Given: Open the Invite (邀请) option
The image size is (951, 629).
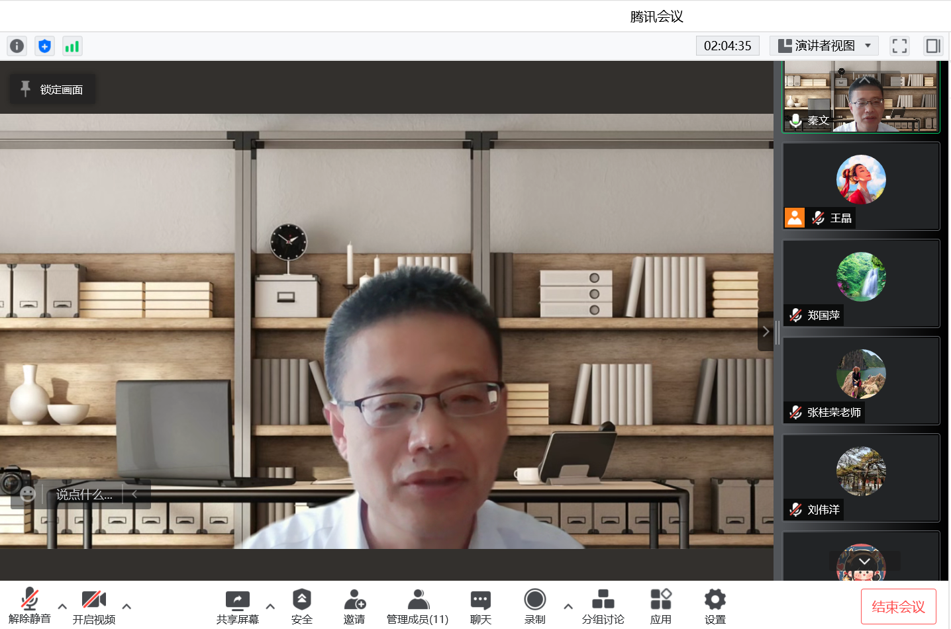Looking at the screenshot, I should click(x=354, y=607).
